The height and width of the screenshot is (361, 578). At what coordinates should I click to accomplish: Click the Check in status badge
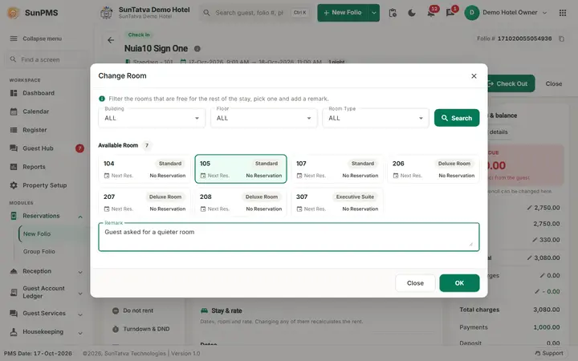(x=139, y=34)
